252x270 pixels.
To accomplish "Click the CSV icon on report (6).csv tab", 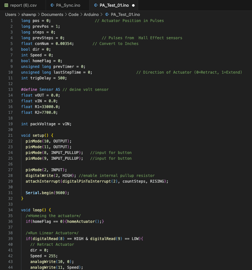I will click(6, 5).
